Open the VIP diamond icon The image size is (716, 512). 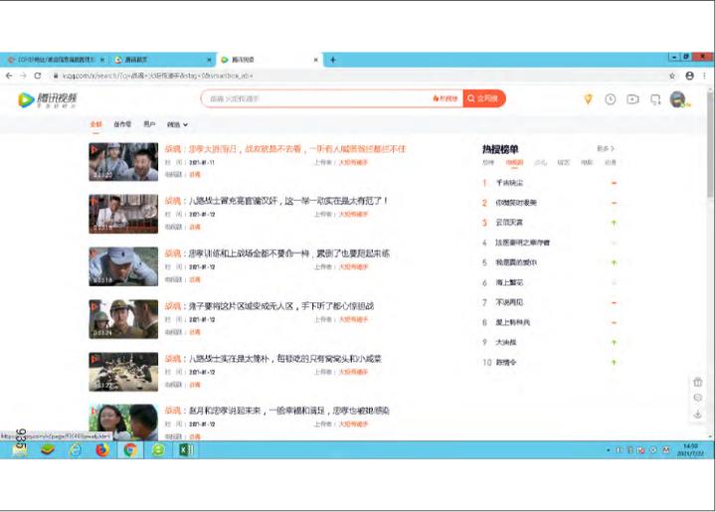pos(588,98)
